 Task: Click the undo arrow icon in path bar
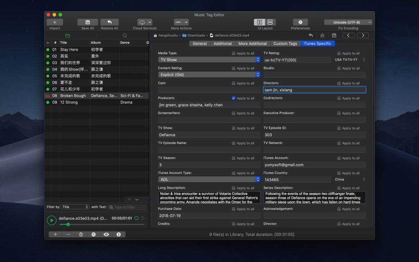coord(311,35)
